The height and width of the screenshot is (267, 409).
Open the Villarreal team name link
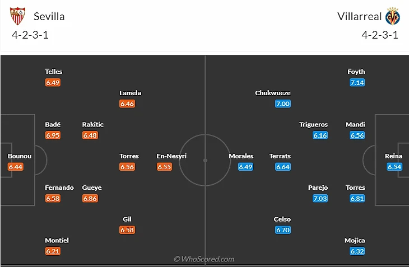pos(359,16)
